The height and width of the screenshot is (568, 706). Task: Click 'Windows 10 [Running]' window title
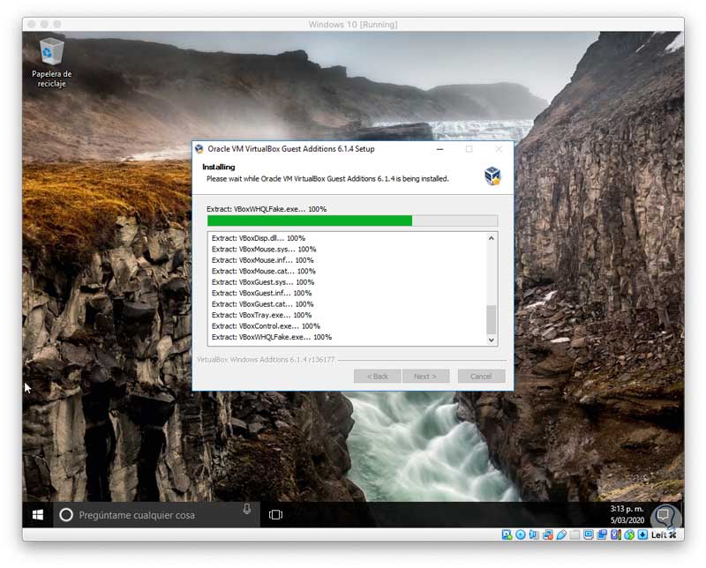pyautogui.click(x=353, y=25)
